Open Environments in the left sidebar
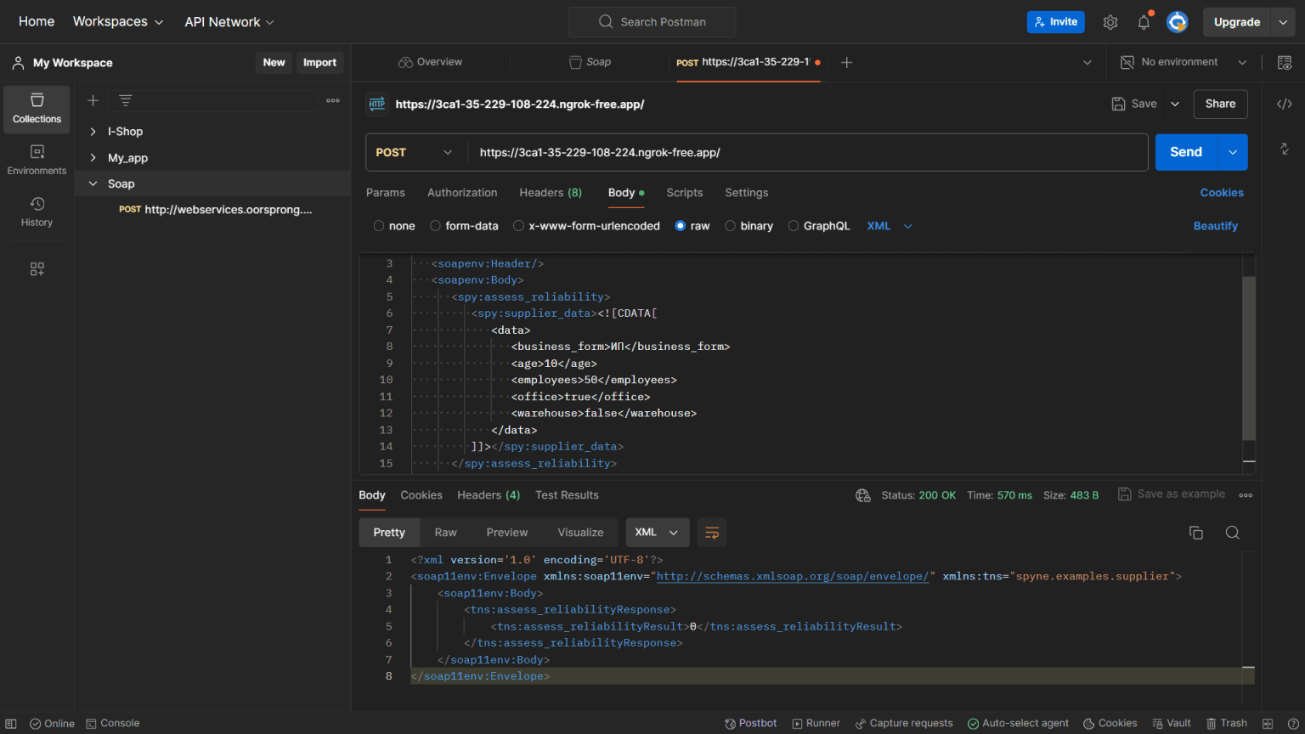The height and width of the screenshot is (734, 1305). (37, 160)
